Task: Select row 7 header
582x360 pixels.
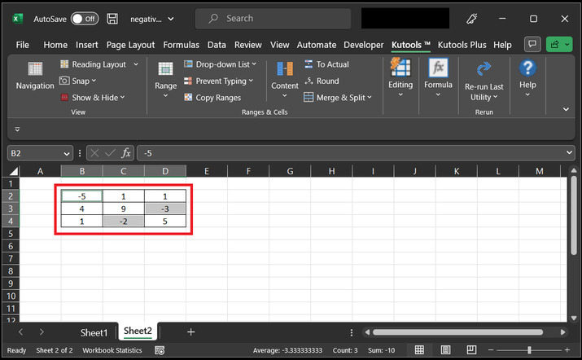Action: [11, 258]
